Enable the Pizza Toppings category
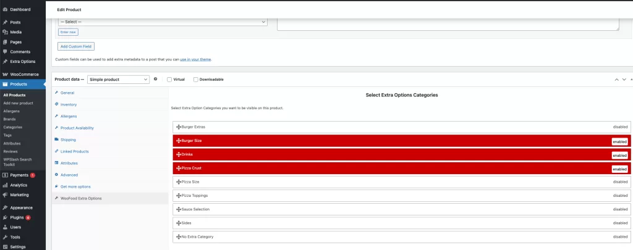The width and height of the screenshot is (633, 250). [620, 196]
